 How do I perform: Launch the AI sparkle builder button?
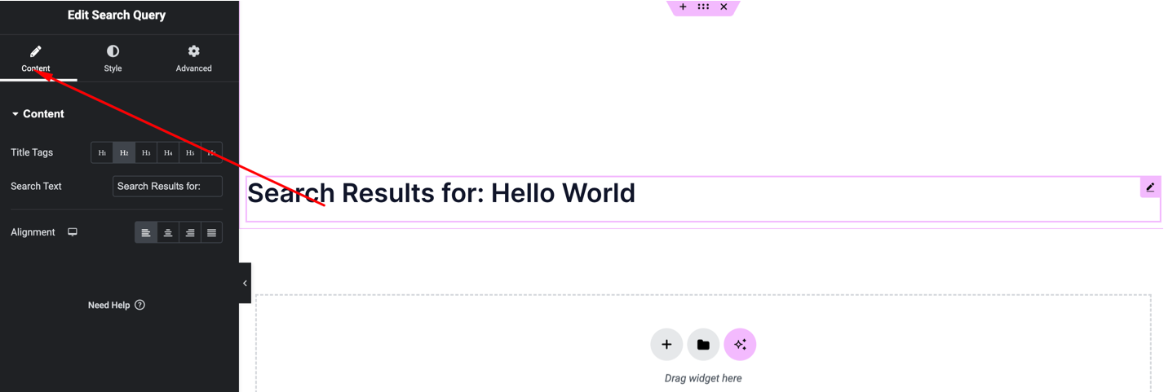point(740,345)
